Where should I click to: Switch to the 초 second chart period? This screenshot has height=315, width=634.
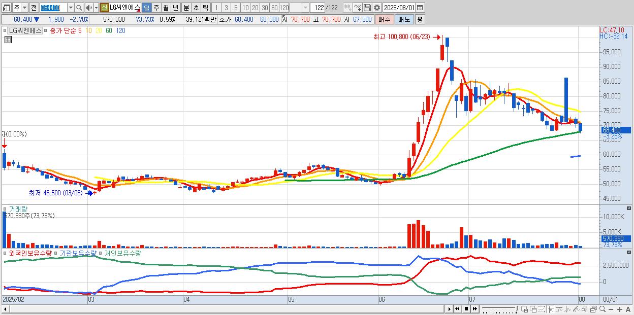(x=196, y=8)
